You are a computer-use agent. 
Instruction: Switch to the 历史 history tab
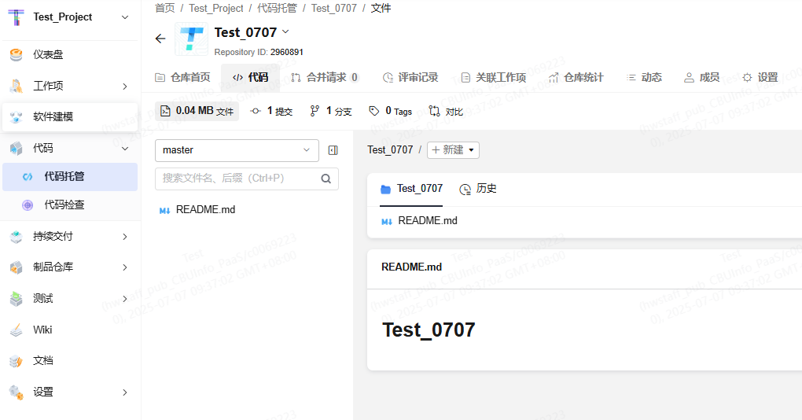(478, 189)
